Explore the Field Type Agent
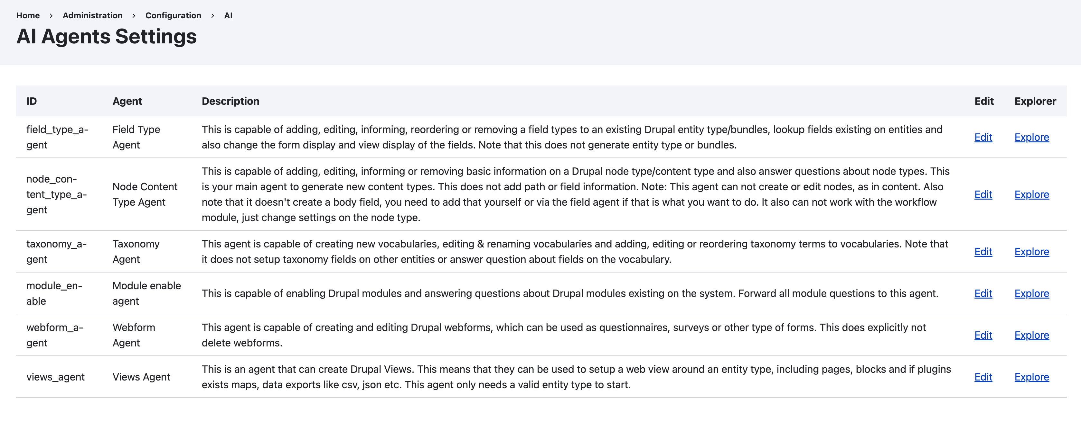This screenshot has width=1081, height=421. click(1031, 138)
